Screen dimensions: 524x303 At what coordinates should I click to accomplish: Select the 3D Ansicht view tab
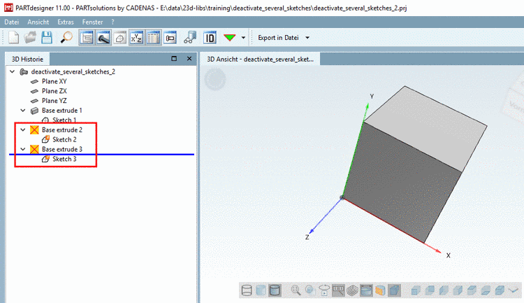(x=260, y=59)
